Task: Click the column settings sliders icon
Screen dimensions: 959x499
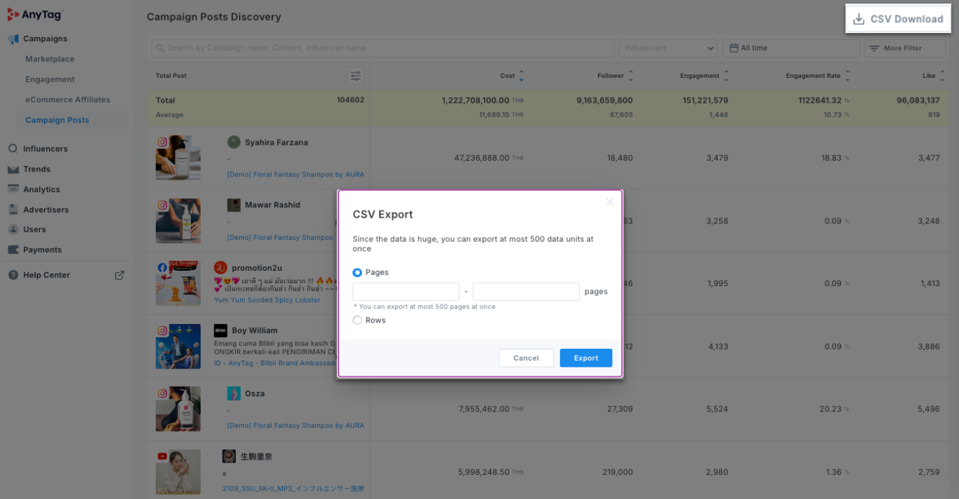Action: coord(356,76)
